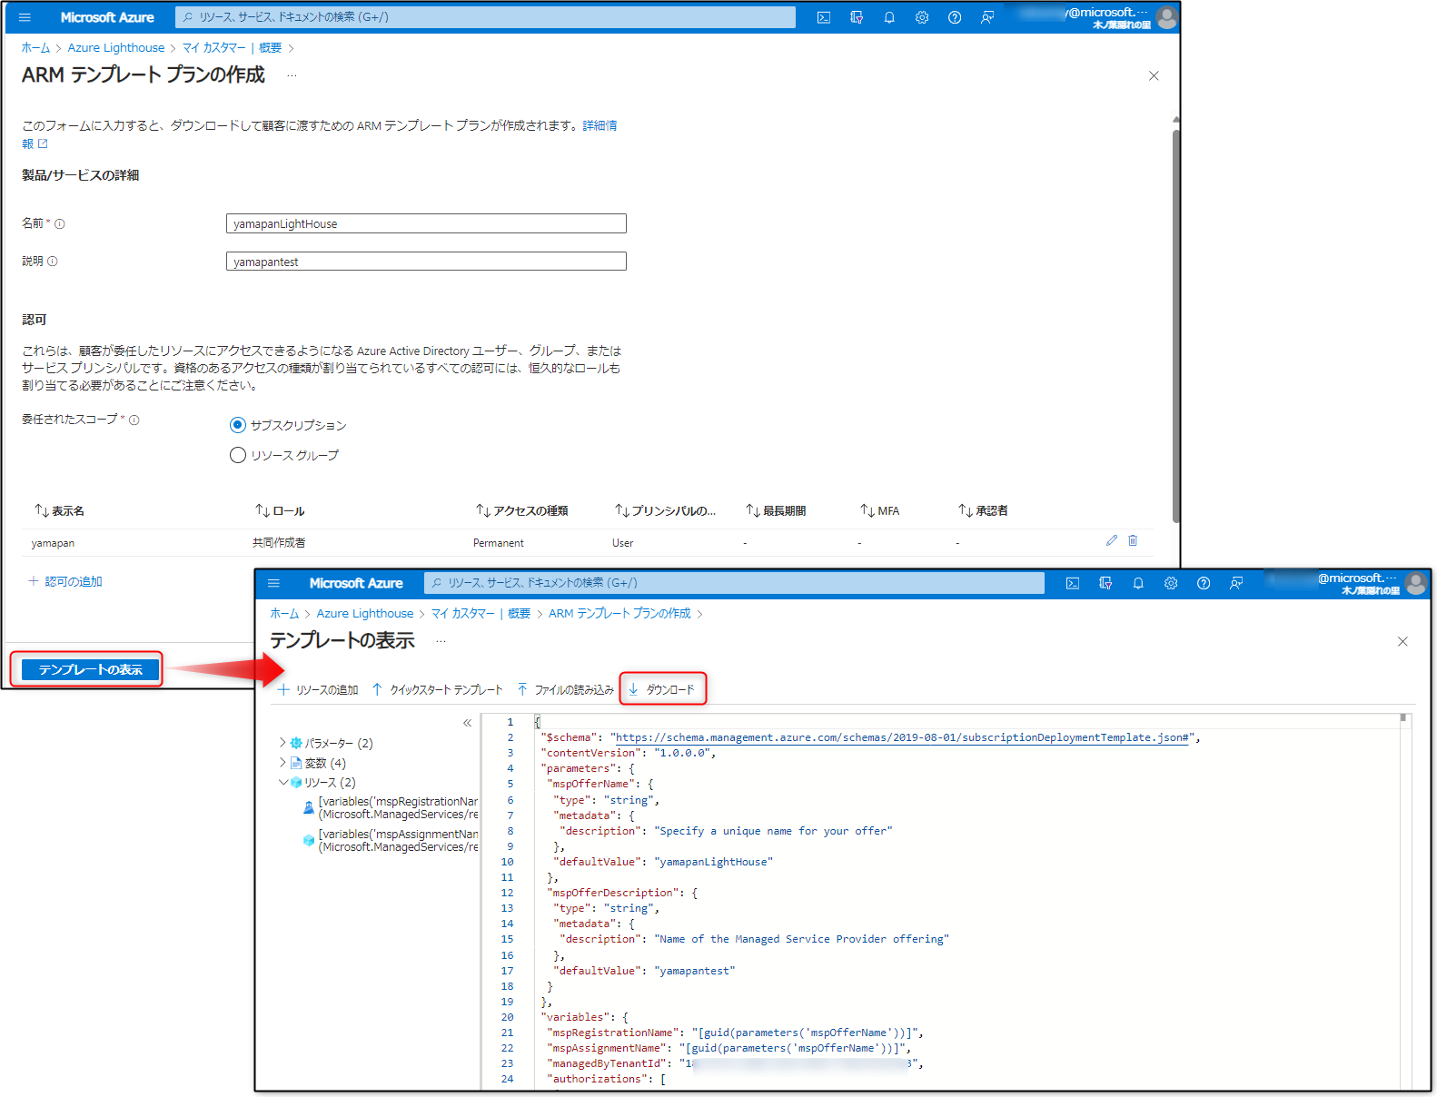
Task: Open hamburger menu in the front template window
Action: (x=273, y=583)
